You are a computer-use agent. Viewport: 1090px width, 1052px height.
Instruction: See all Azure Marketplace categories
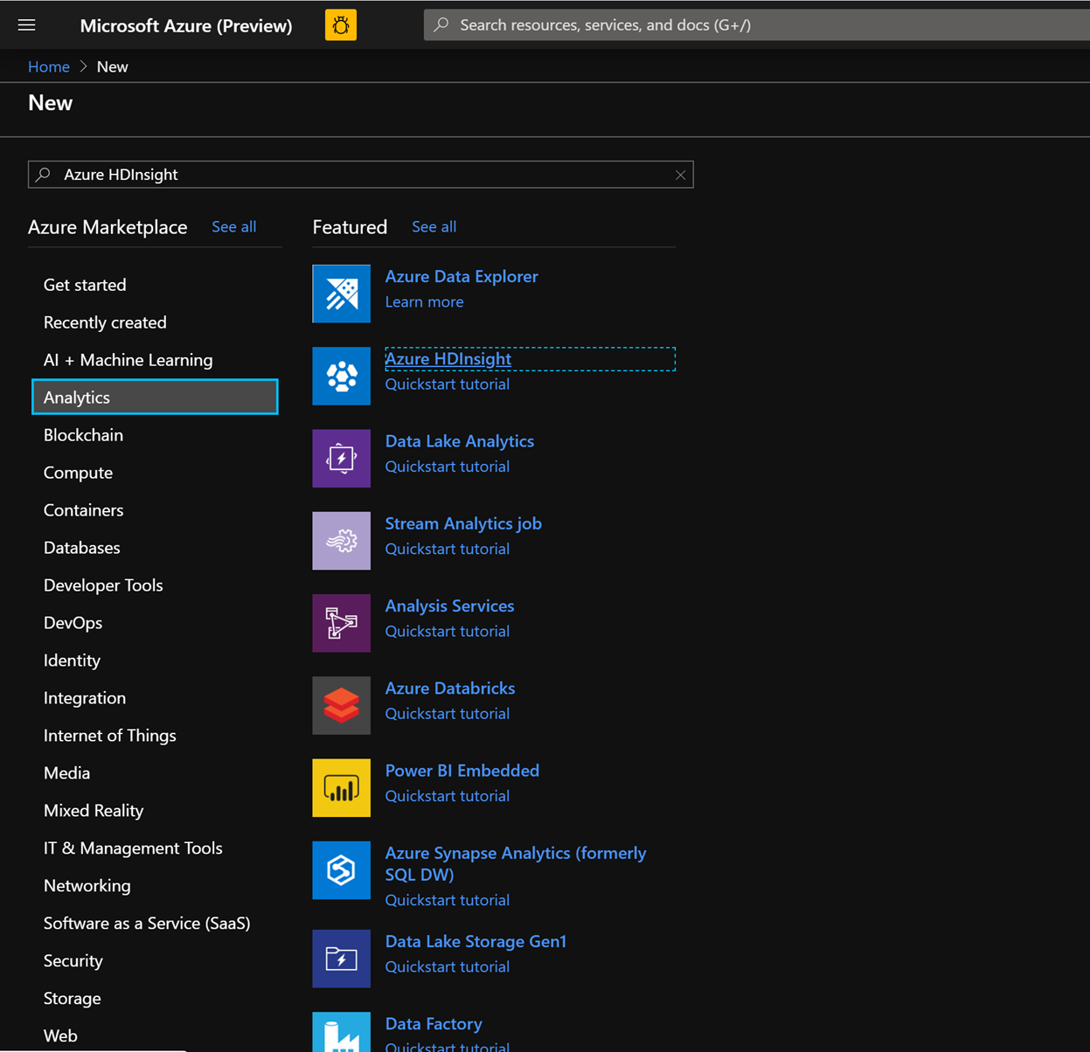pyautogui.click(x=234, y=226)
